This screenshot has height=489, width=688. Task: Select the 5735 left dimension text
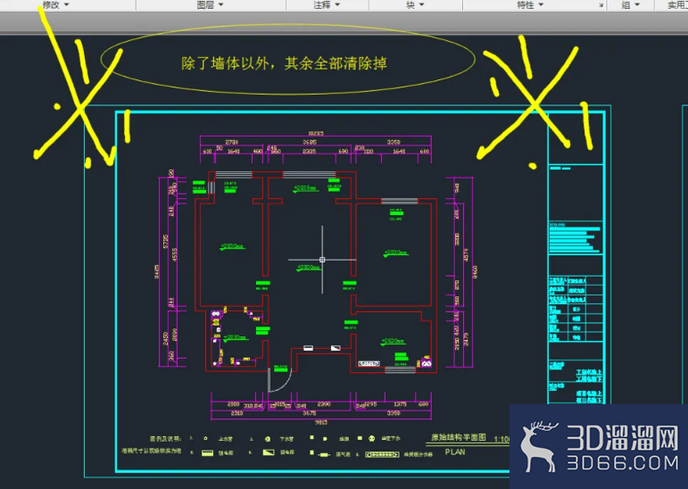click(165, 241)
